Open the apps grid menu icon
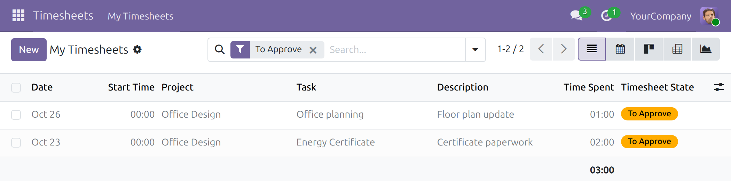This screenshot has width=731, height=181. (x=18, y=16)
